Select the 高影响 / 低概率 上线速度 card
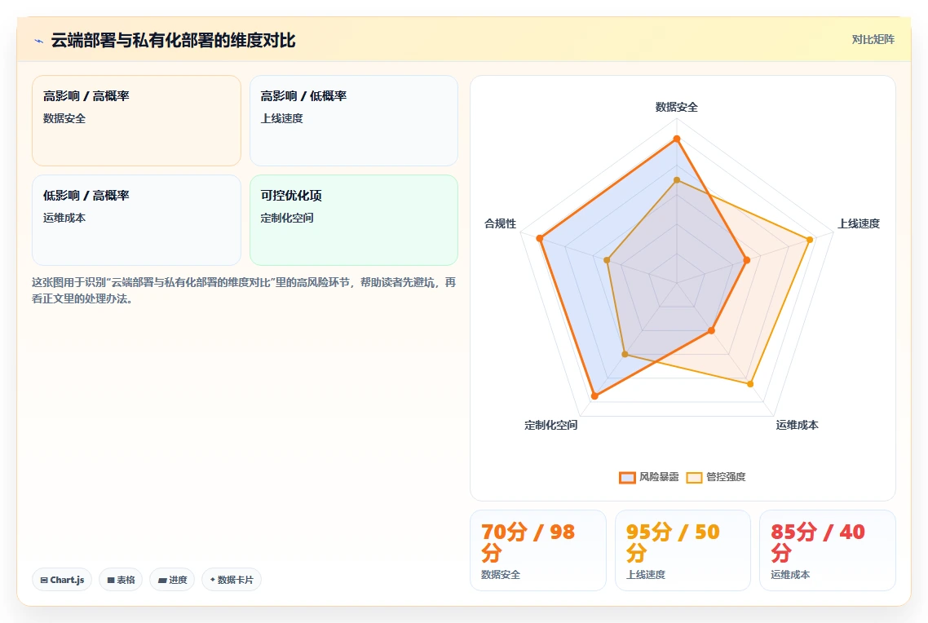Image resolution: width=928 pixels, height=623 pixels. [x=354, y=121]
